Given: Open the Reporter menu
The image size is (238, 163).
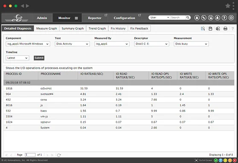Looking at the screenshot, I should coord(95,18).
